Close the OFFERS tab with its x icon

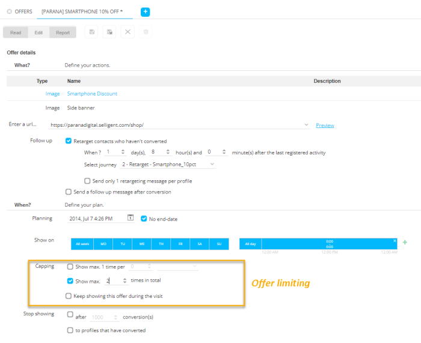pos(9,12)
